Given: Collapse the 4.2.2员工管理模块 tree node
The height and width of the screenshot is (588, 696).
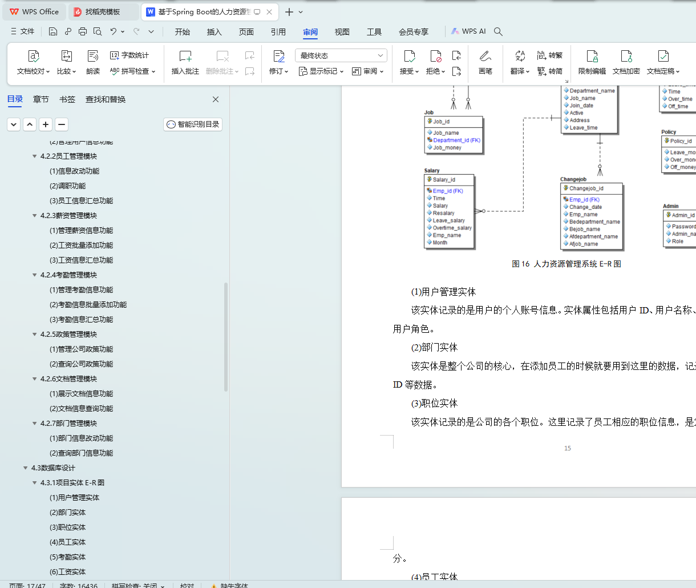Looking at the screenshot, I should (x=34, y=156).
